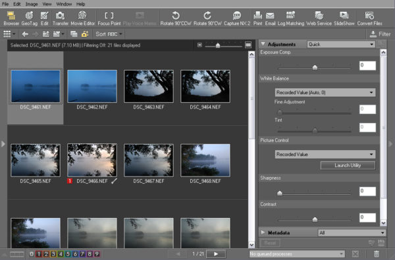395x260 pixels.
Task: Toggle yellow label 3 filter
Action: click(x=53, y=254)
